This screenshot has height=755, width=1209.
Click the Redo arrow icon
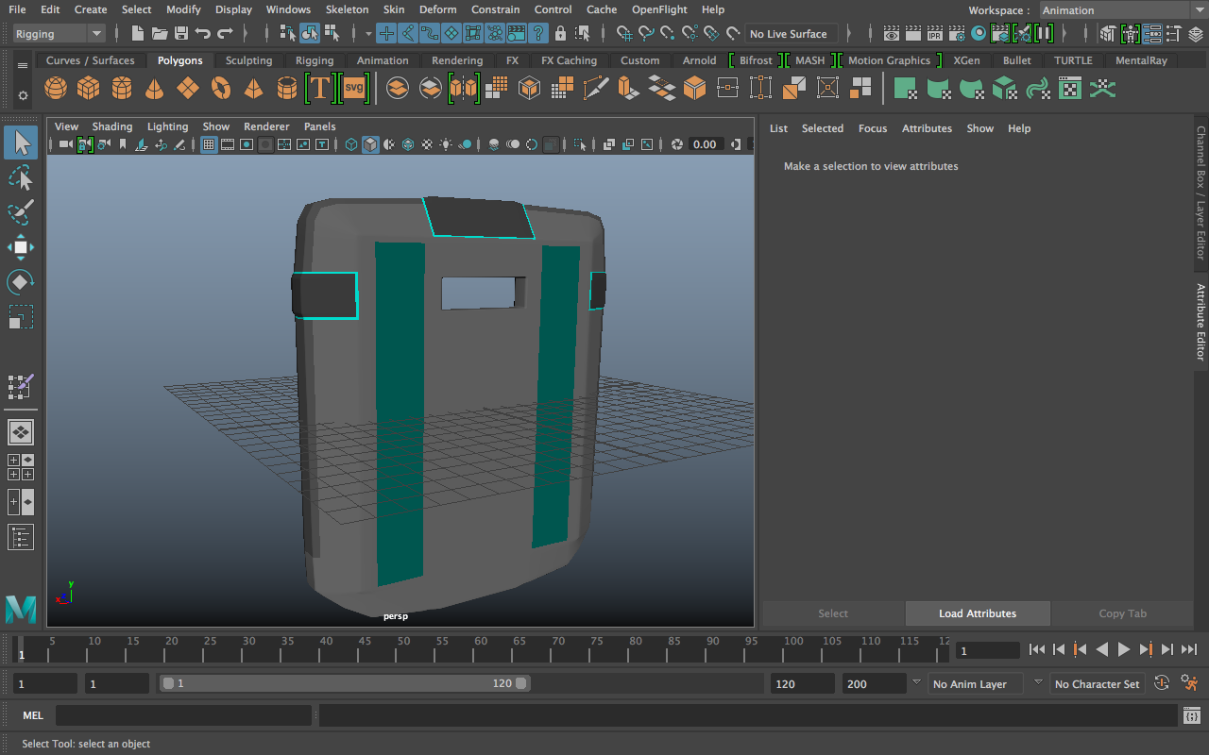pos(225,34)
